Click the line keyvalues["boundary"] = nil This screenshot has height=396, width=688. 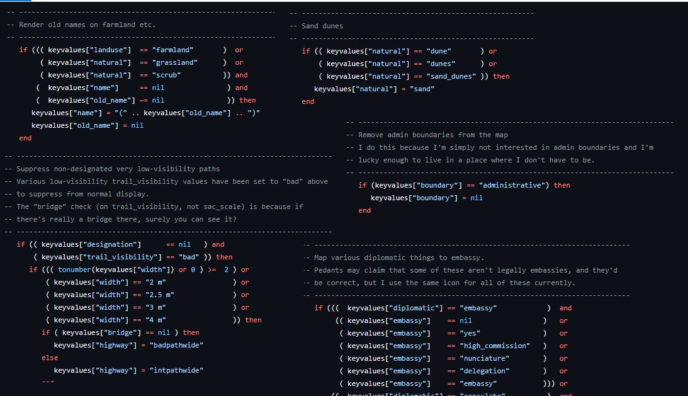click(x=427, y=198)
